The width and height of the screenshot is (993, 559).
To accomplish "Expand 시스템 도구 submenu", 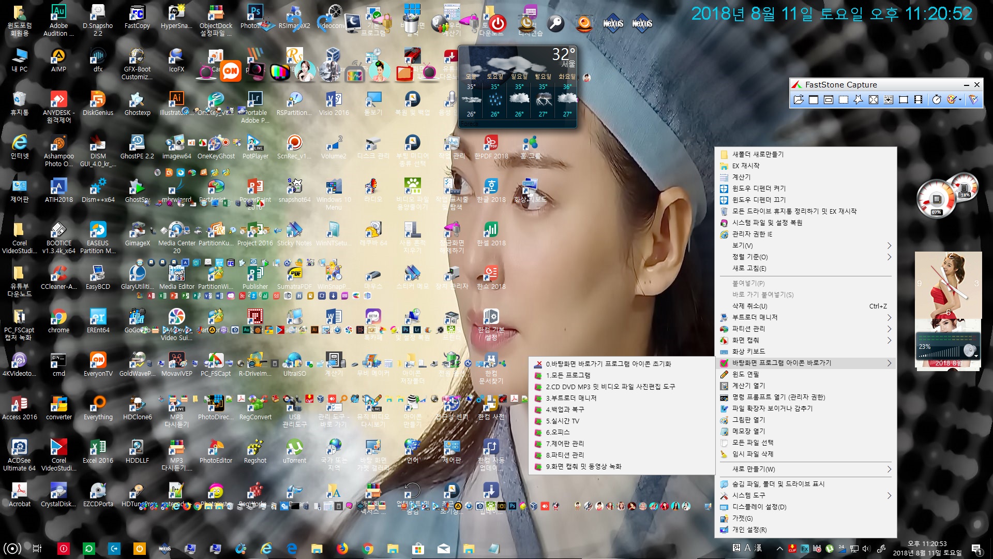I will coord(806,495).
